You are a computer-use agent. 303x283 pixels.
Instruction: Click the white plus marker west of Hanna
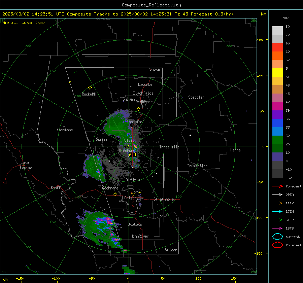tap(190, 135)
